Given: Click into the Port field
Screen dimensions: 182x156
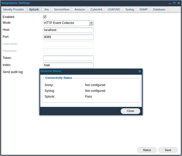Looking at the screenshot, I should pyautogui.click(x=68, y=37).
